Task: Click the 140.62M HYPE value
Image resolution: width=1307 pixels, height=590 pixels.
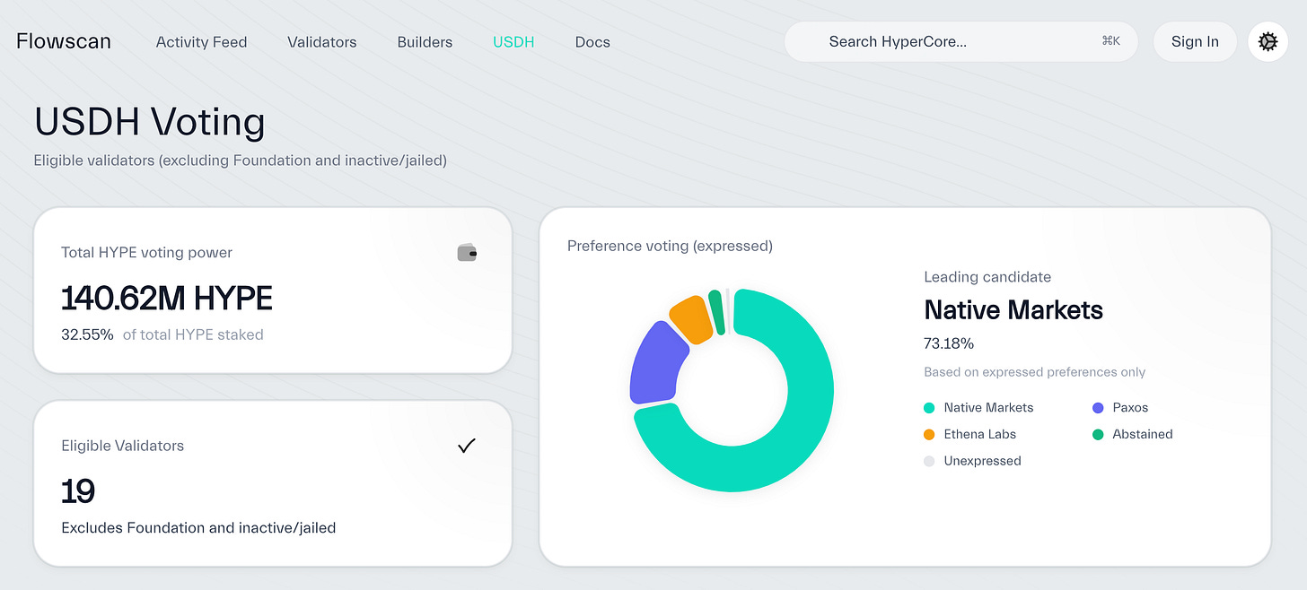Action: click(167, 299)
